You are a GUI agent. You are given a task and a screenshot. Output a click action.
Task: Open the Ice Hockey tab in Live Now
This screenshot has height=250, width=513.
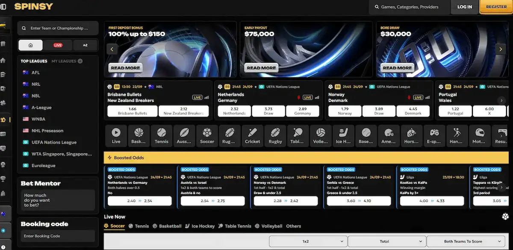(x=200, y=226)
